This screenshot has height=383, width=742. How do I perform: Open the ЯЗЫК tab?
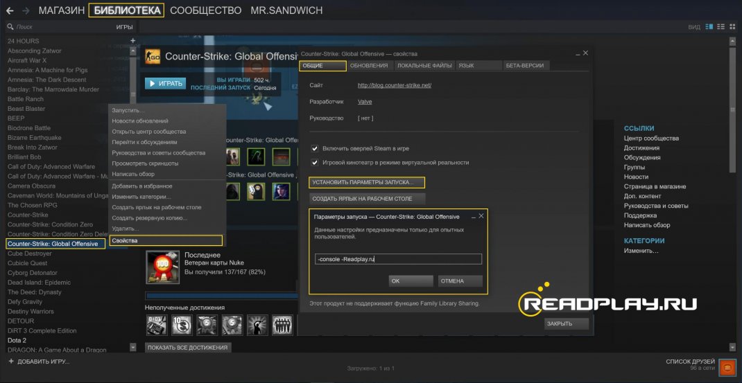[x=479, y=66]
